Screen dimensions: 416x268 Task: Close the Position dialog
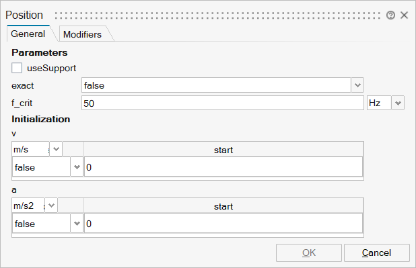pyautogui.click(x=404, y=15)
